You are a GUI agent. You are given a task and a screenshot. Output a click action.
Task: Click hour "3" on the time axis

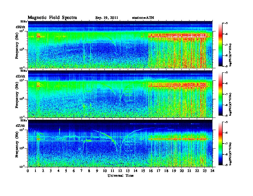51,171
